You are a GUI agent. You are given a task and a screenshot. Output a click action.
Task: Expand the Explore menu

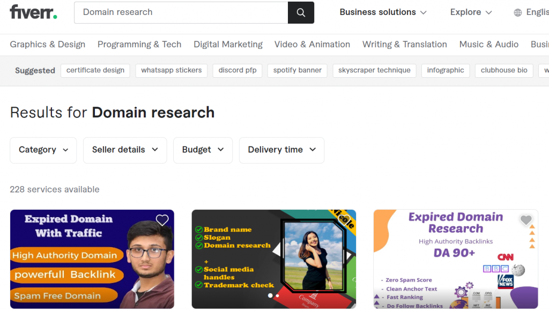click(x=471, y=12)
